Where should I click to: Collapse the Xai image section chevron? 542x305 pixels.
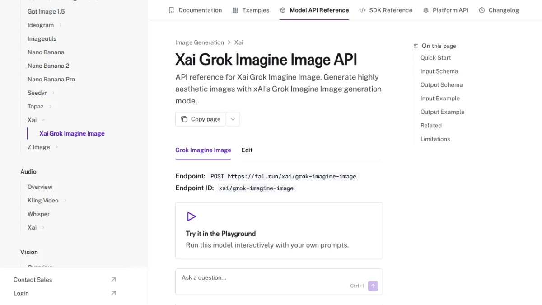pyautogui.click(x=43, y=120)
